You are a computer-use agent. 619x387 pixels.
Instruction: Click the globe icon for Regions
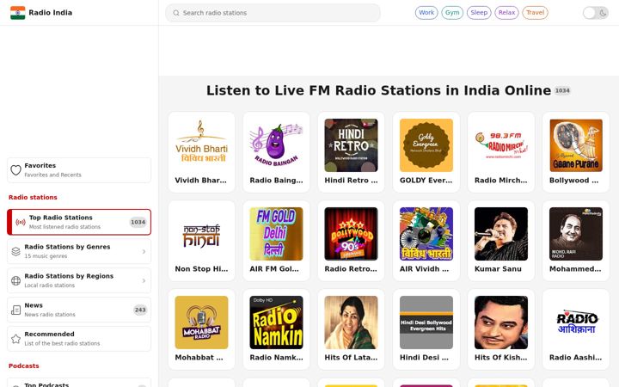(x=15, y=280)
